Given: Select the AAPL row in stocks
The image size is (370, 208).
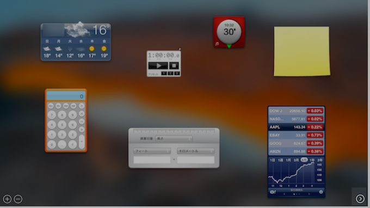Looking at the screenshot, I should tap(296, 127).
